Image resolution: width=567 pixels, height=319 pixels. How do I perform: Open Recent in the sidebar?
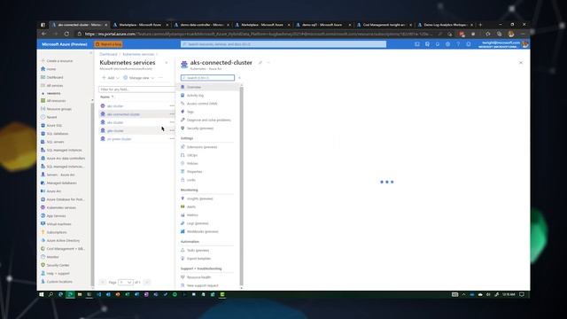tap(51, 117)
